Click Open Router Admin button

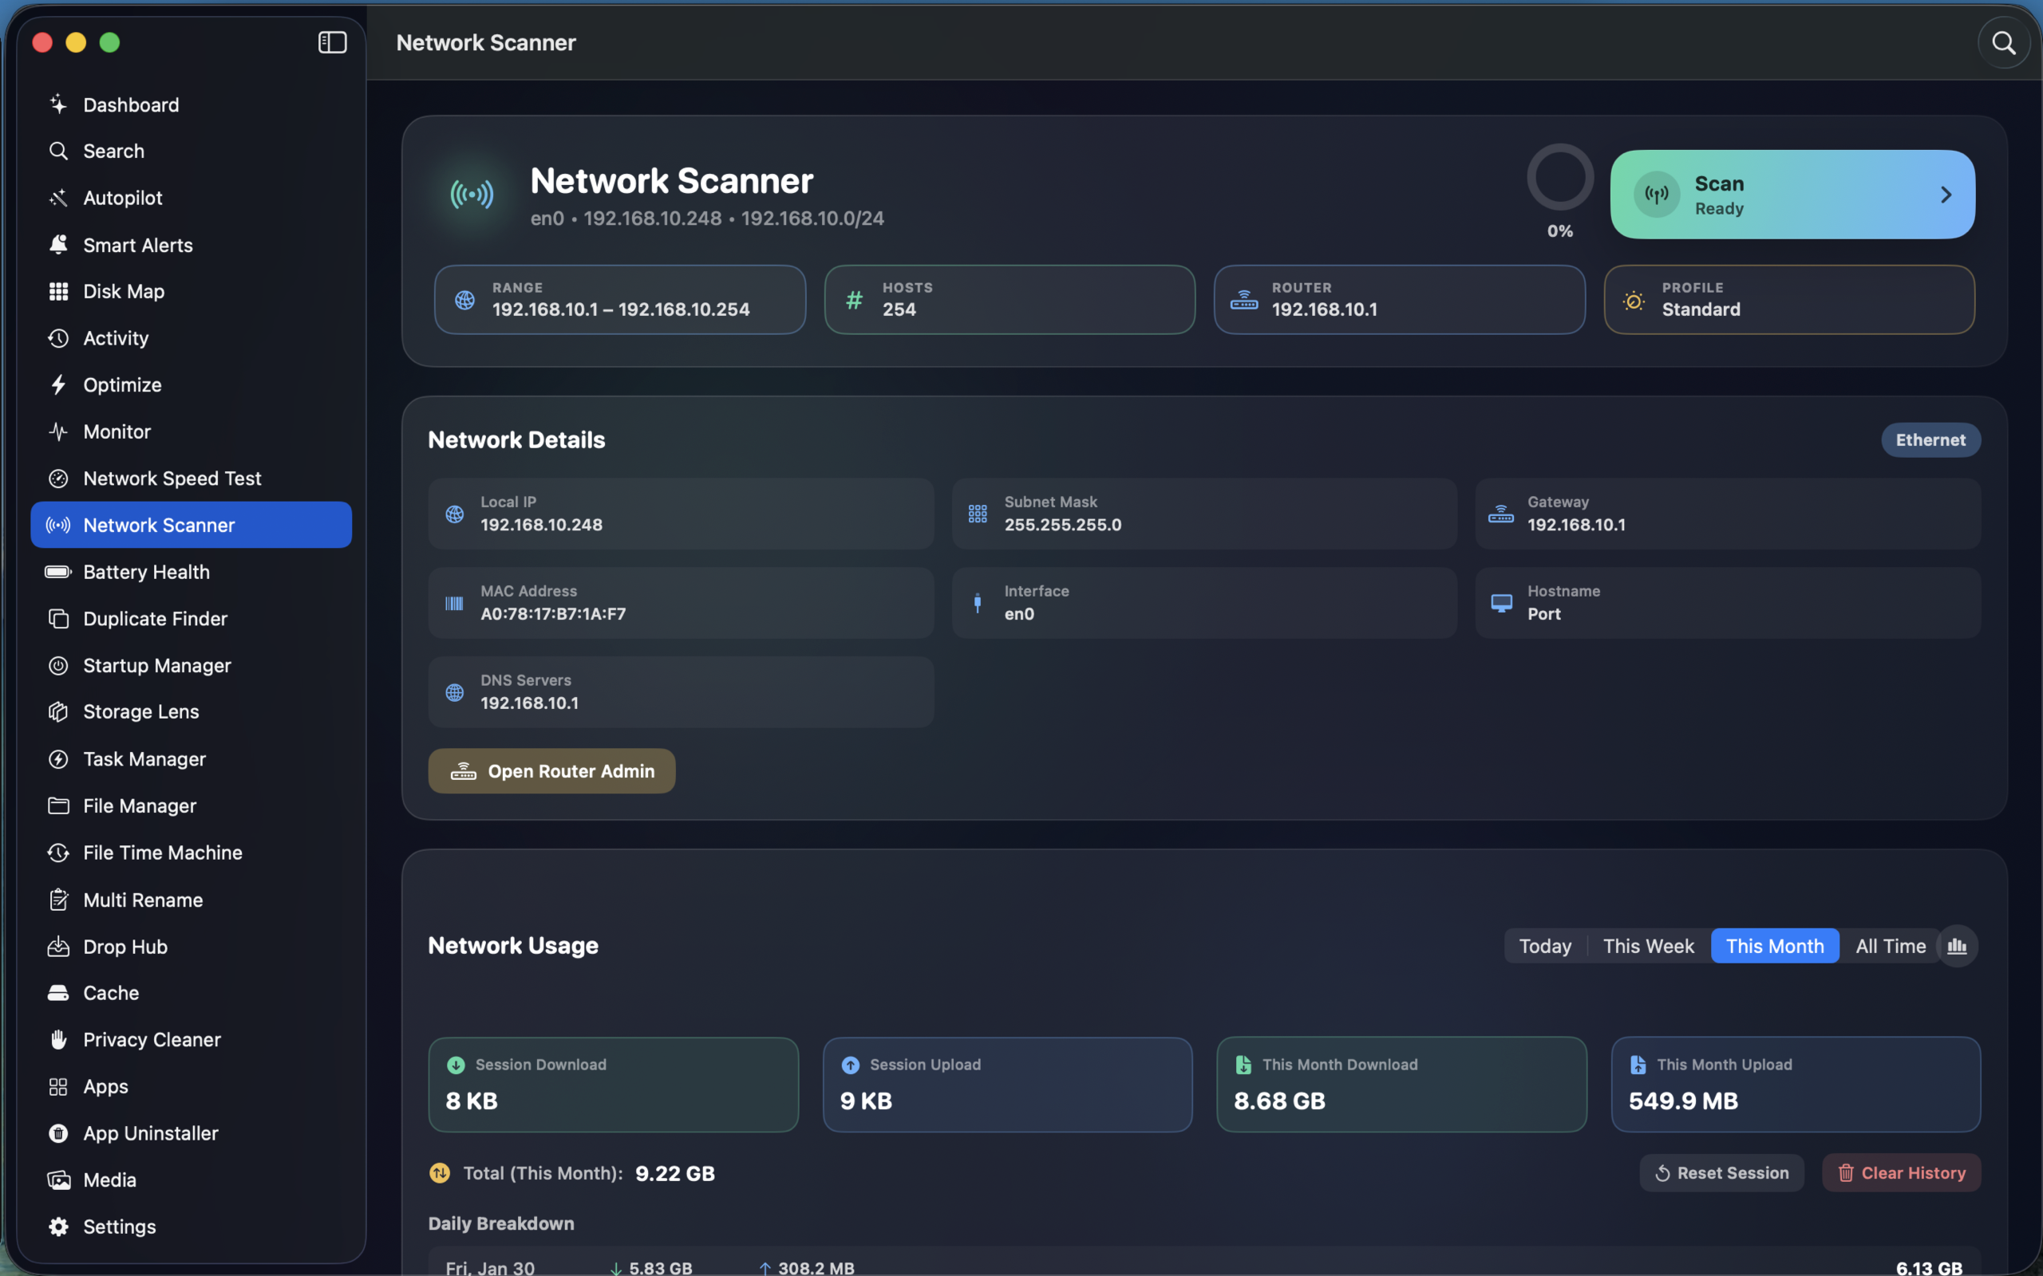point(551,770)
